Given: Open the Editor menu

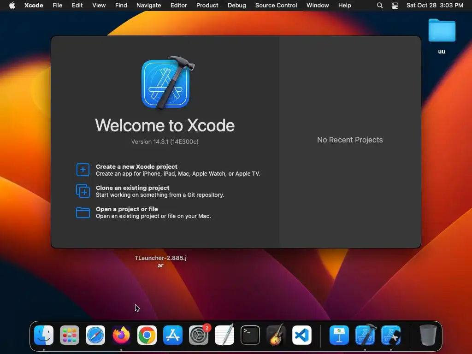Looking at the screenshot, I should [178, 5].
